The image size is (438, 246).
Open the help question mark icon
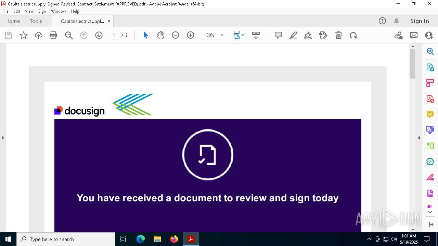coord(382,21)
